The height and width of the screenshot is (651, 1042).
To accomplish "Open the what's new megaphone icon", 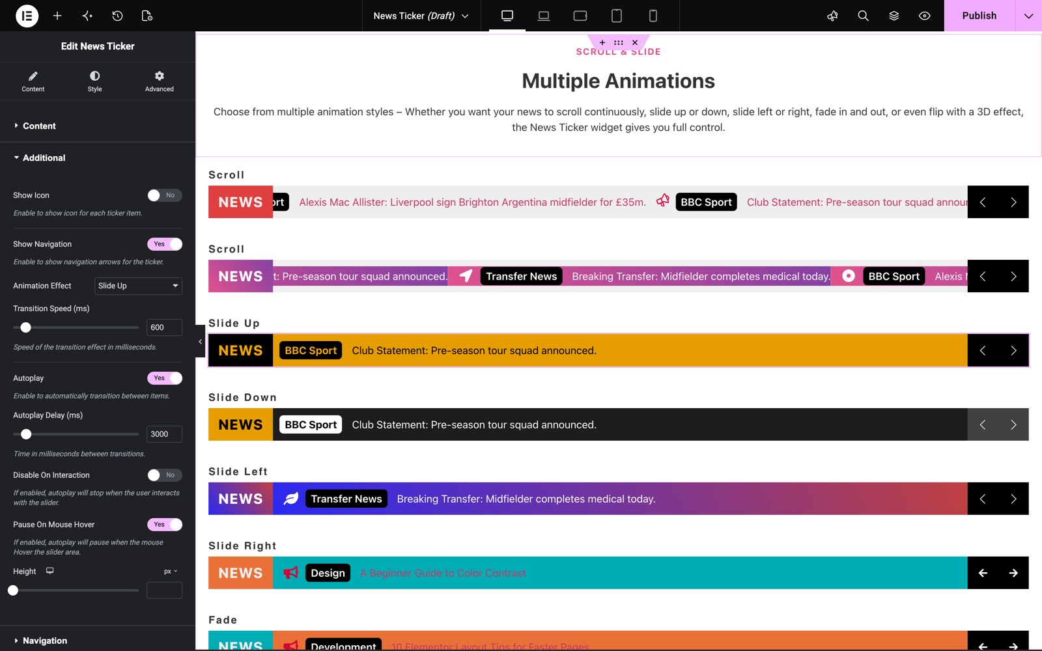I will pyautogui.click(x=832, y=16).
